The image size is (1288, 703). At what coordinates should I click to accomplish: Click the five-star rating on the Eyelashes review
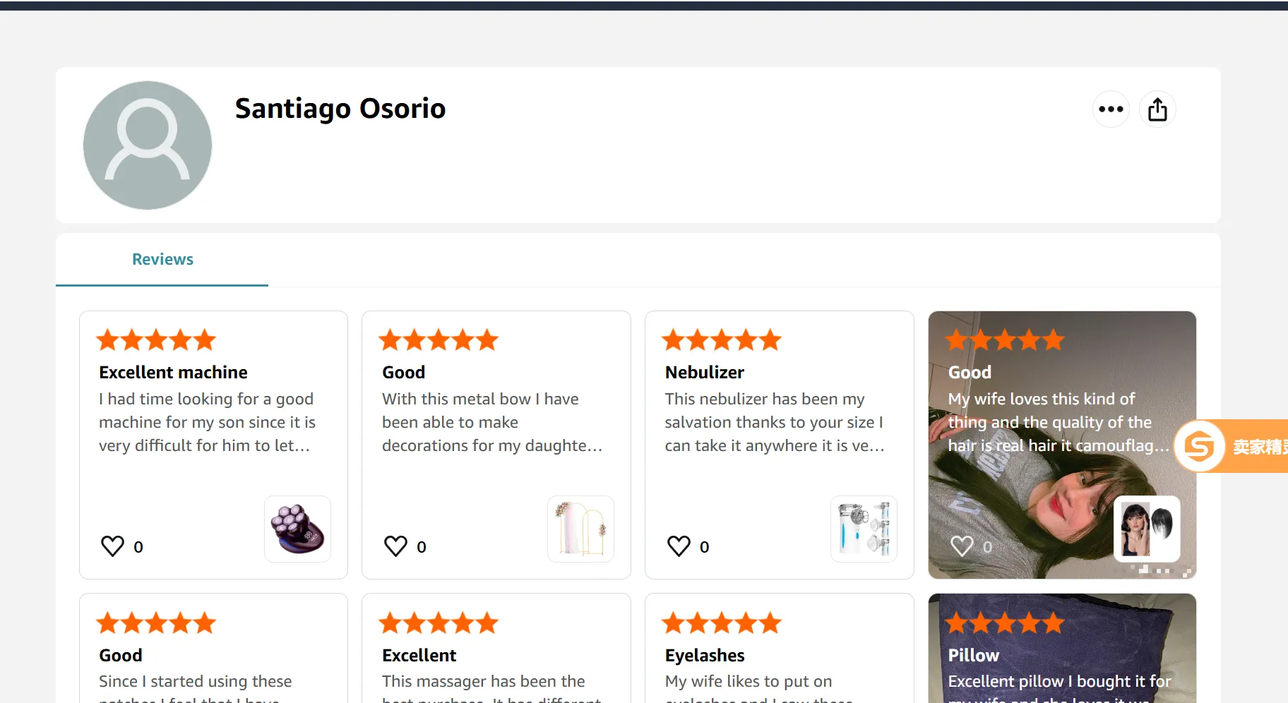tap(722, 623)
